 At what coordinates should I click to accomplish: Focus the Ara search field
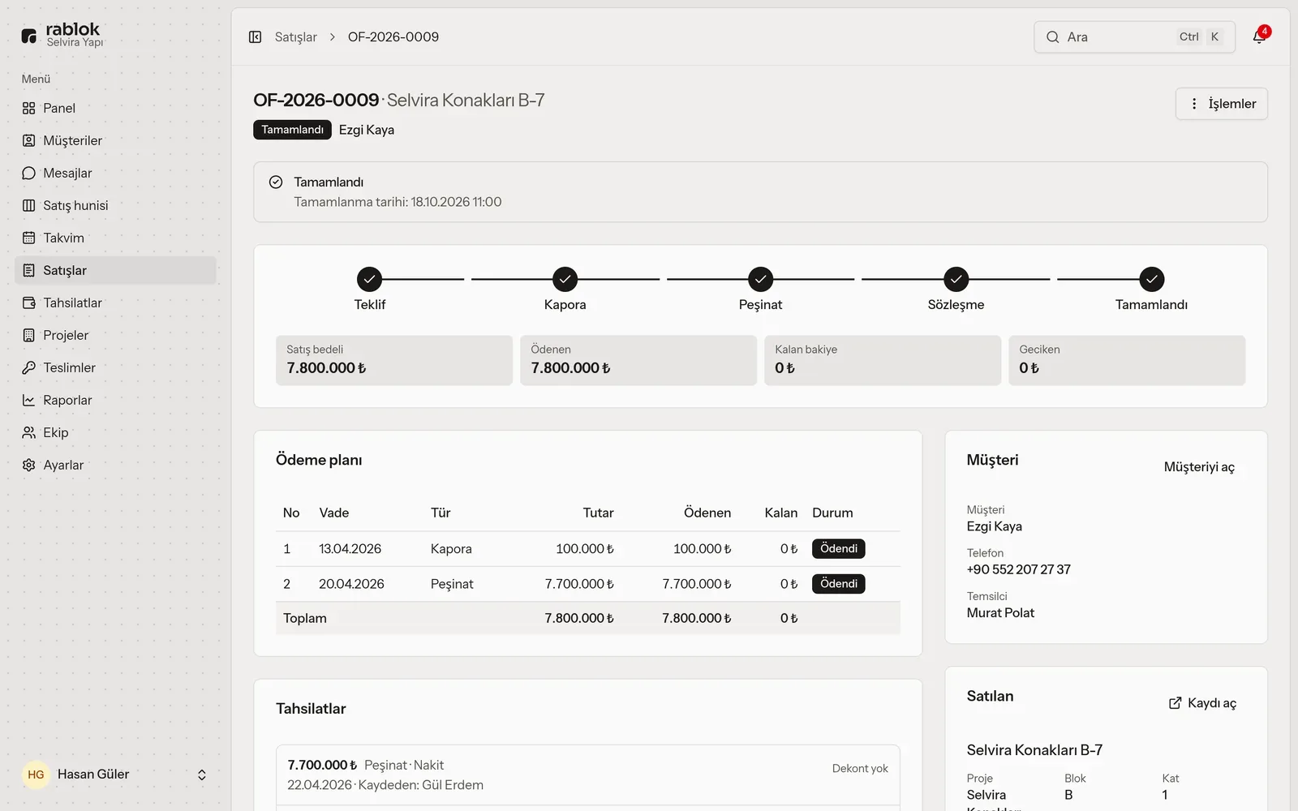[x=1134, y=36]
